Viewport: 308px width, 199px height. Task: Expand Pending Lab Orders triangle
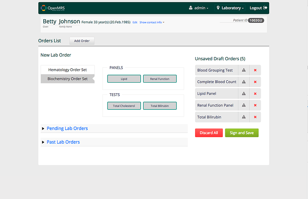(x=43, y=129)
